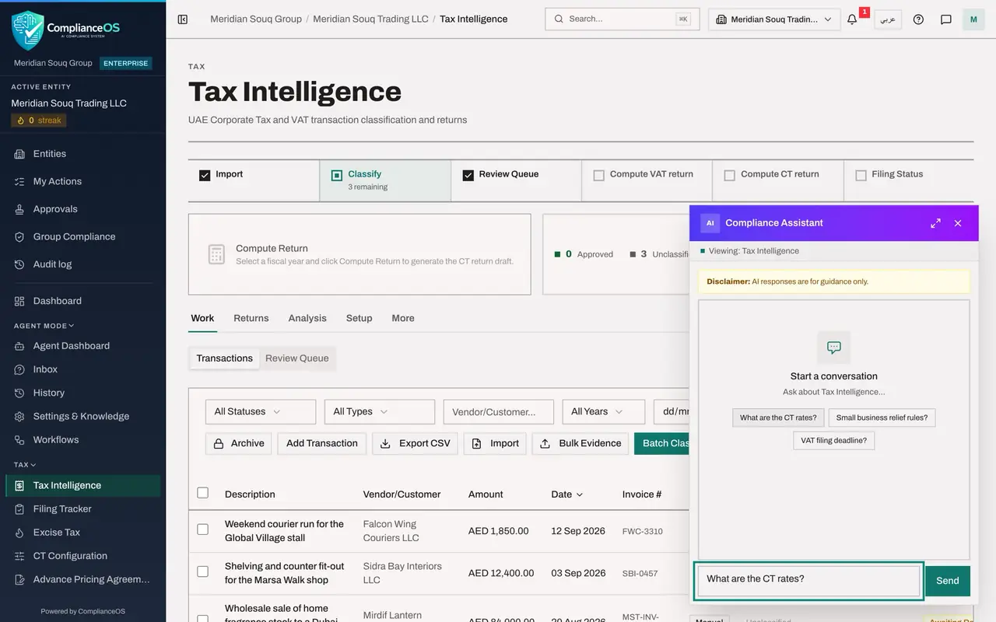
Task: Switch language to Arabic
Action: [888, 19]
